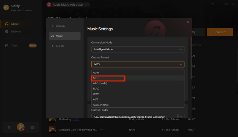
Task: Choose MP3 from the format list
Action: pos(138,78)
